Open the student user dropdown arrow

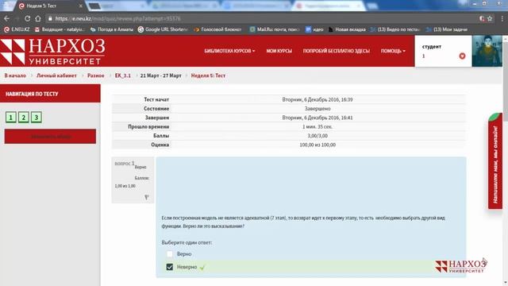(462, 56)
